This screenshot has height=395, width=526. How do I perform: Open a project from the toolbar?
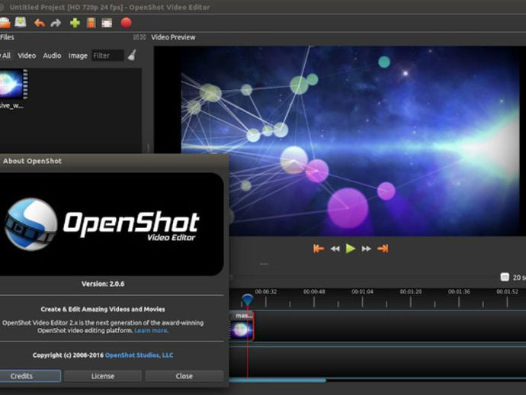5,23
